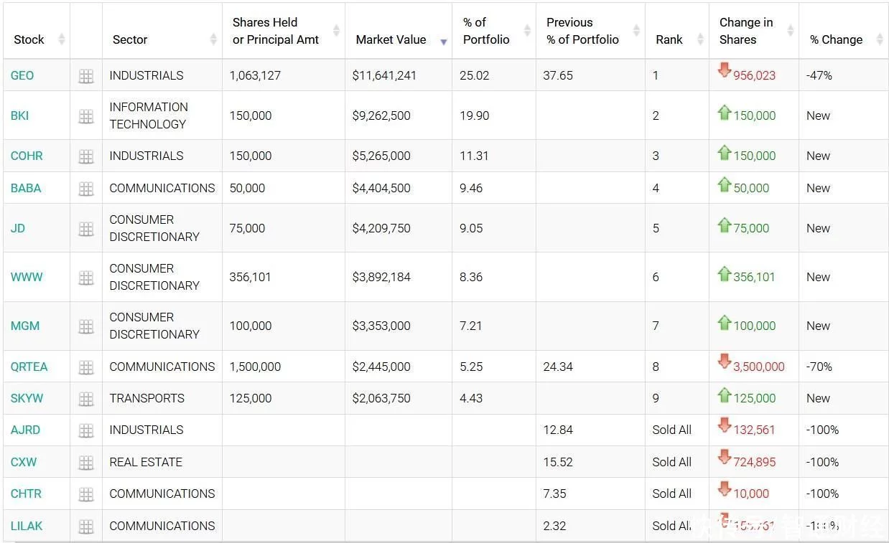Open the CHTR stock link
This screenshot has height=543, width=889.
click(x=26, y=494)
